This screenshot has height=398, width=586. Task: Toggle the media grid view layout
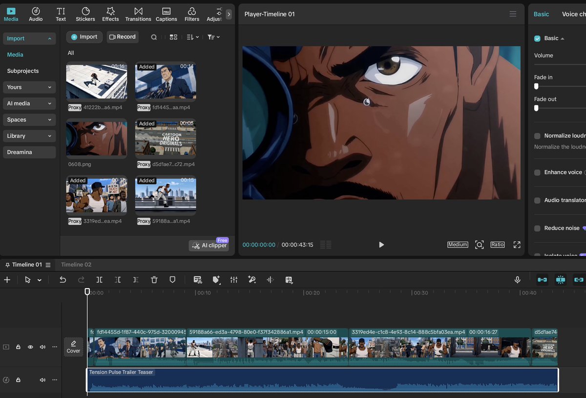pos(173,37)
